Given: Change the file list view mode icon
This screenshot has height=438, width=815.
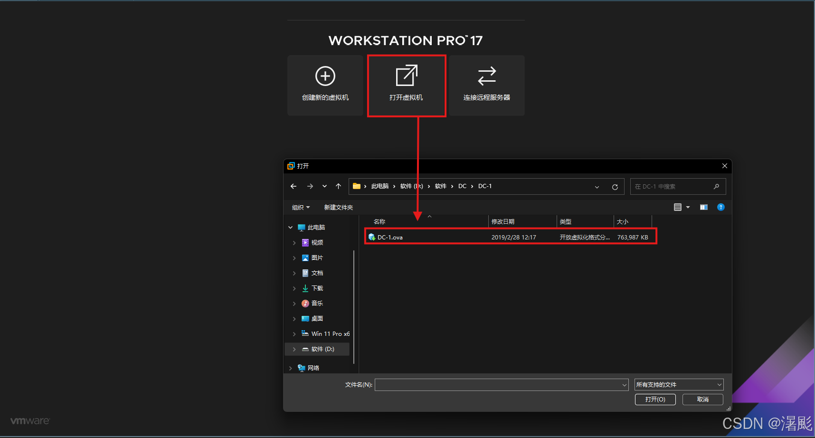Looking at the screenshot, I should (678, 207).
